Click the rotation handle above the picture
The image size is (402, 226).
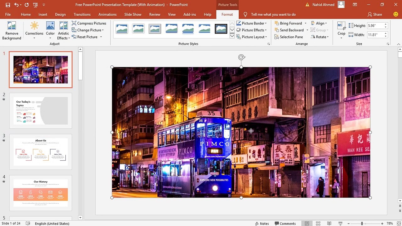(241, 57)
